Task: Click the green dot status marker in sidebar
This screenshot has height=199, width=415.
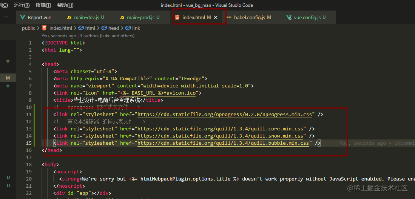Action: pos(8,86)
